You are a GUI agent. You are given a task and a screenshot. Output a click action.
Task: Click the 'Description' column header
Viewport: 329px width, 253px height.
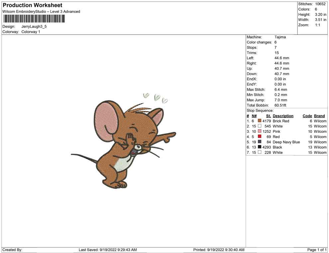tap(283, 116)
